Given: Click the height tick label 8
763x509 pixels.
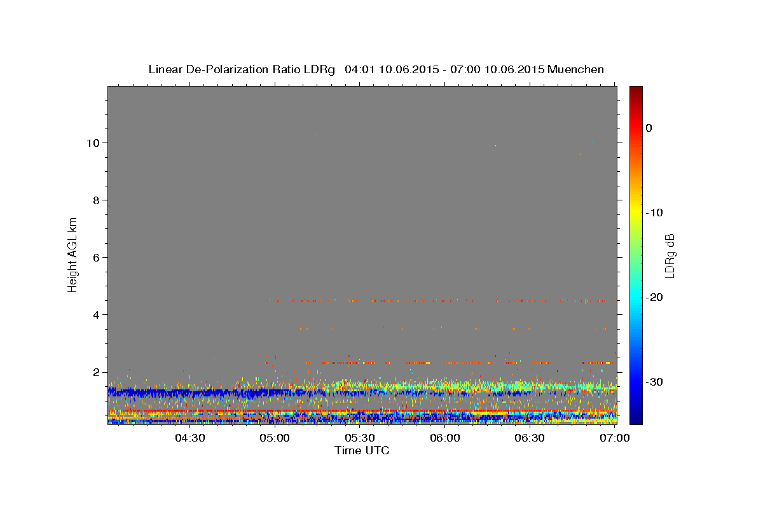Looking at the screenshot, I should (97, 200).
